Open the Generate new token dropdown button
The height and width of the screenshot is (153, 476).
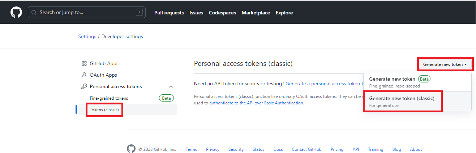click(x=445, y=64)
